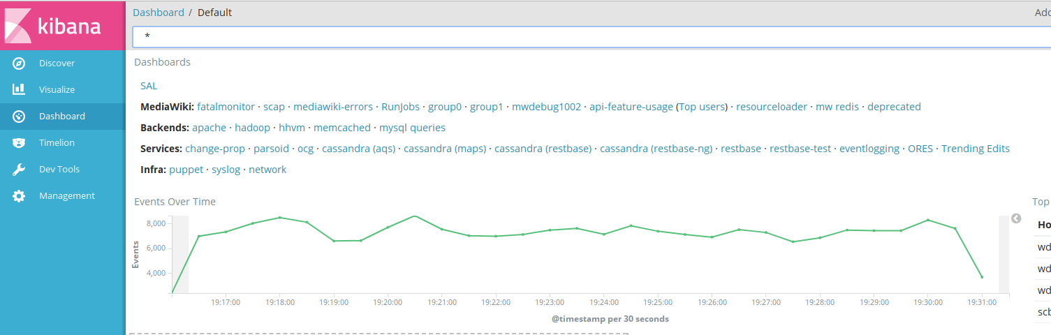This screenshot has width=1051, height=335.
Task: Open cassandra (restbase-ng) dashboard
Action: pos(656,149)
